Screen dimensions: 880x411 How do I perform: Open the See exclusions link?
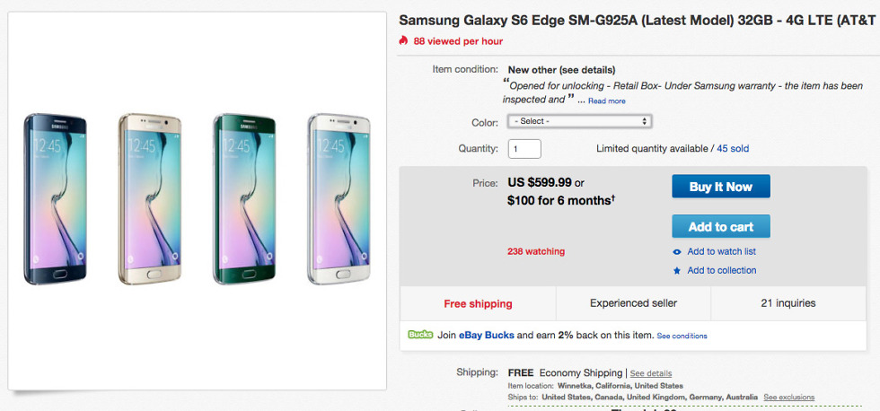tap(788, 397)
